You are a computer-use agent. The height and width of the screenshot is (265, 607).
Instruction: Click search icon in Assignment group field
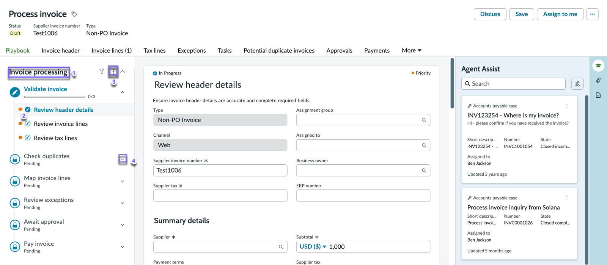[x=424, y=120]
